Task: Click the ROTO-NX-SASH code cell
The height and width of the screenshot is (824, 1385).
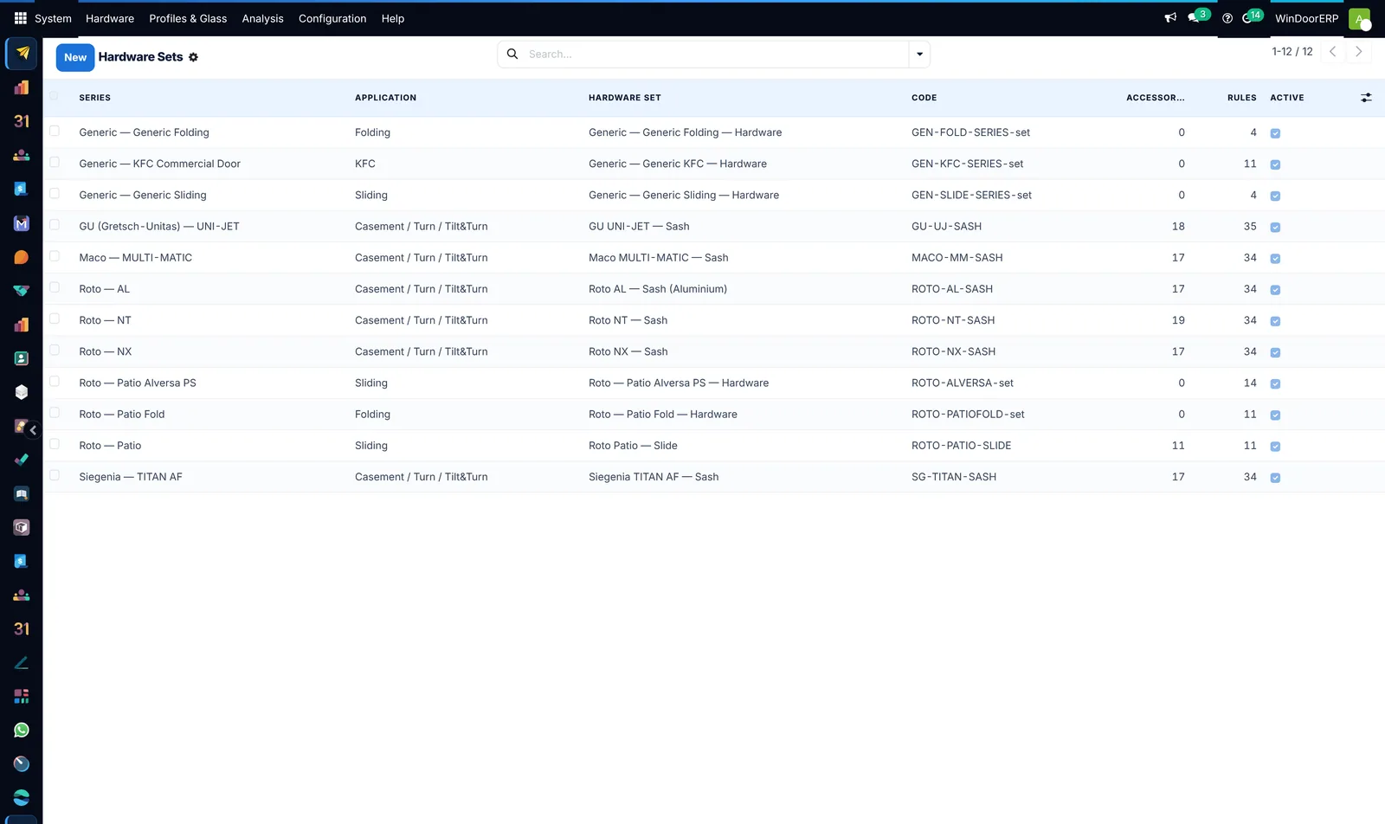Action: tap(953, 351)
